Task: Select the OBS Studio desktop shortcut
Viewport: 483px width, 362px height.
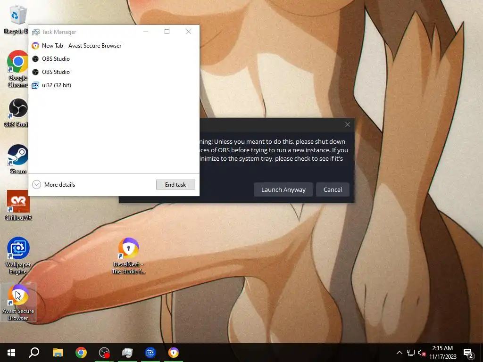Action: point(17,113)
